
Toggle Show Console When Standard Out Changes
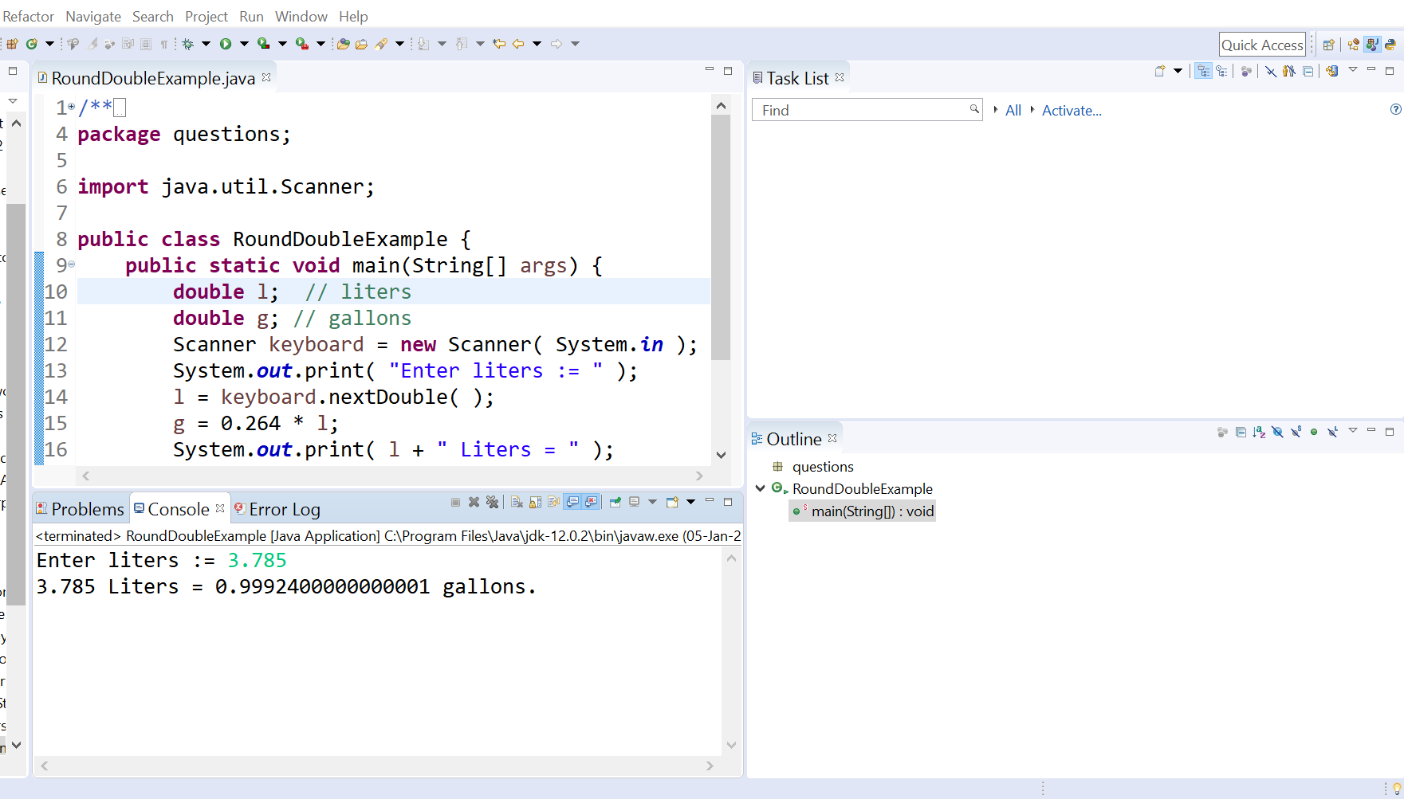[x=572, y=502]
